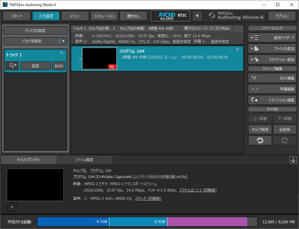Click the 全削除 button
This screenshot has height=229, width=299.
click(x=285, y=130)
